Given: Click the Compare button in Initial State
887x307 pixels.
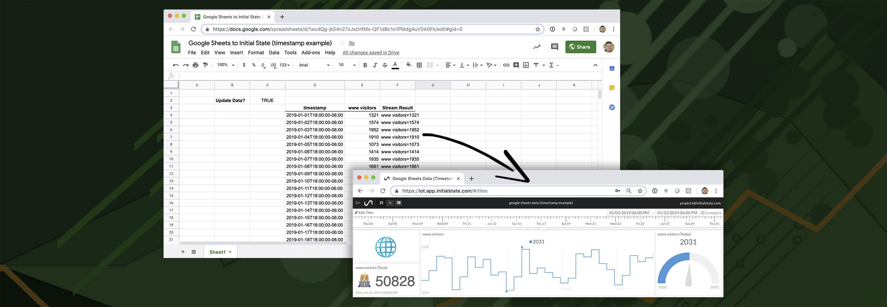Looking at the screenshot, I should pos(711,213).
